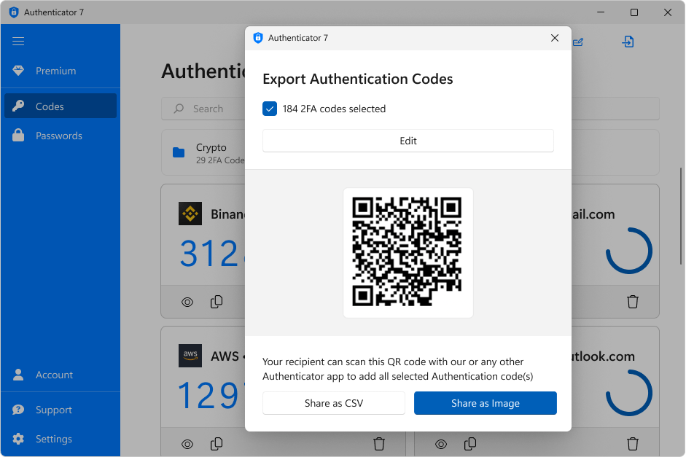Minimize the main Authenticator 7 window
The height and width of the screenshot is (457, 686).
[601, 12]
